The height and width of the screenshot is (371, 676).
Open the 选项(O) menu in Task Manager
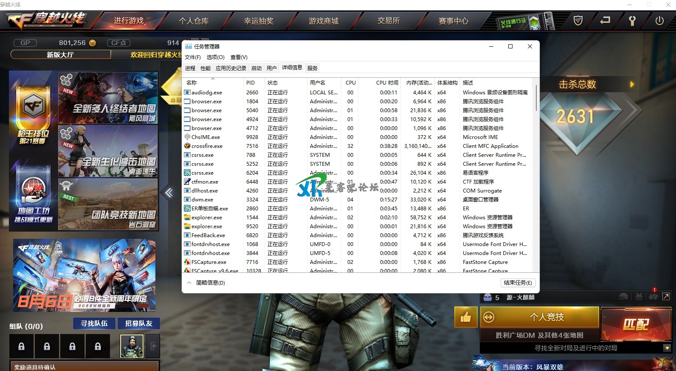point(215,57)
